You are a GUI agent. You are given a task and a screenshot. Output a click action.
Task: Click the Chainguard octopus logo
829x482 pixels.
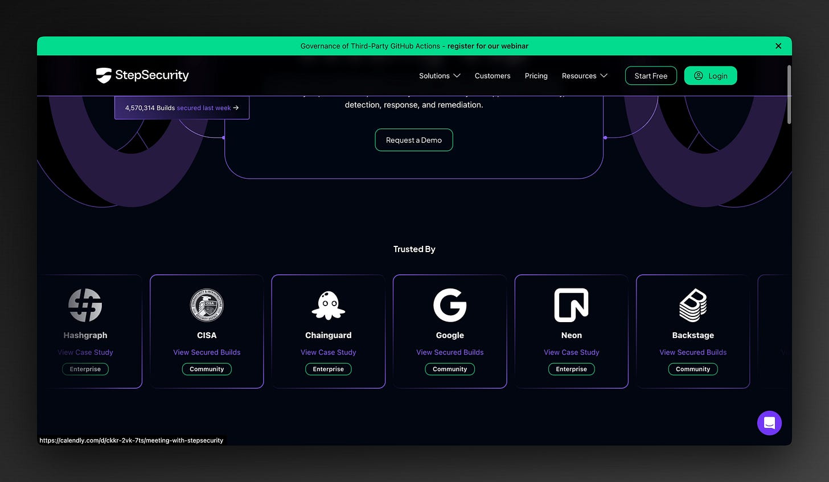click(329, 305)
